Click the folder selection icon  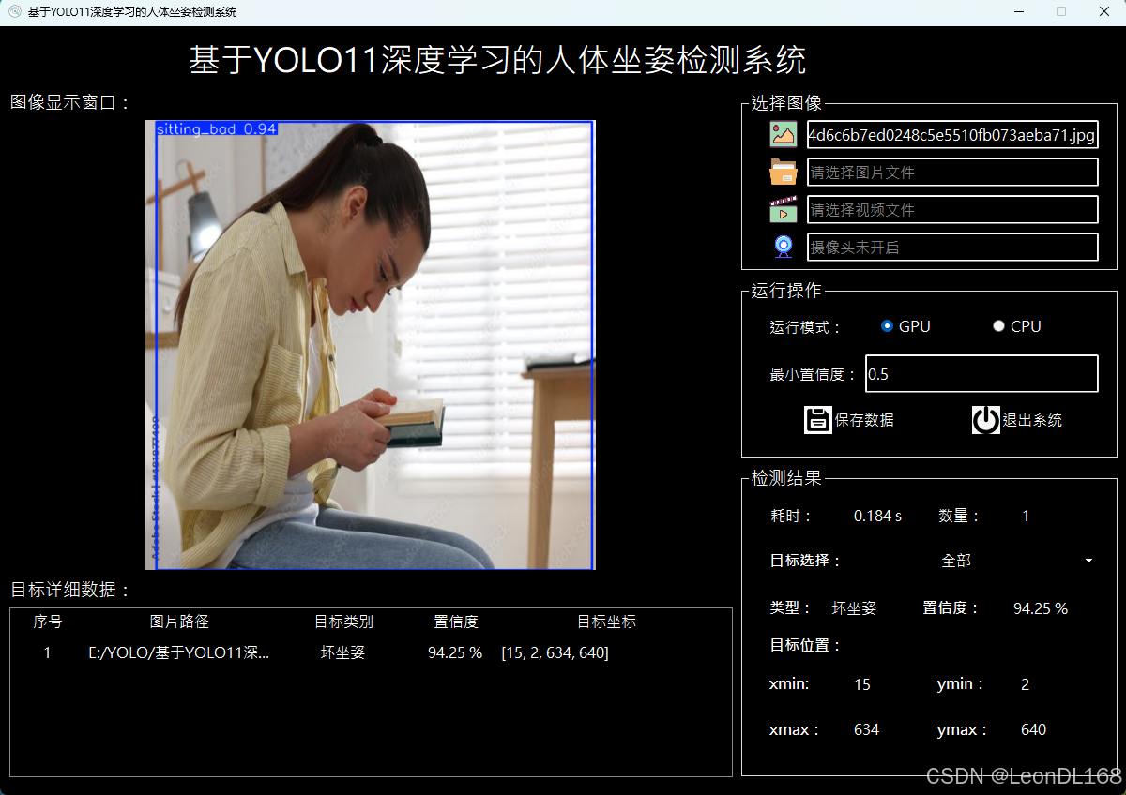(x=784, y=172)
